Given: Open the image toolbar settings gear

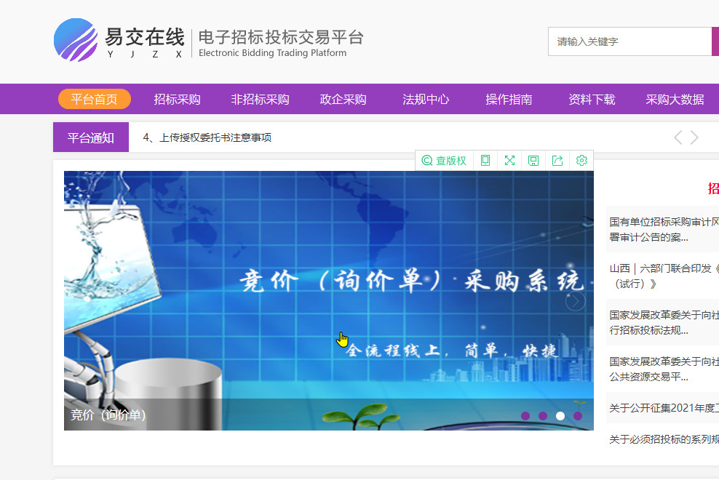Looking at the screenshot, I should pyautogui.click(x=581, y=161).
